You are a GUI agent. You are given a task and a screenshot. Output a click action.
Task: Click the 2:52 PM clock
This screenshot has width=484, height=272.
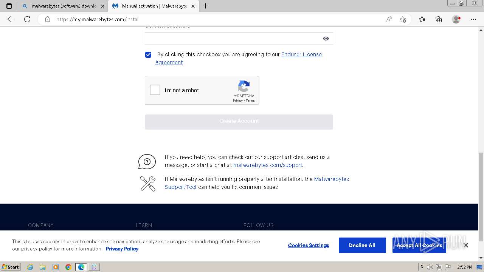pos(464,267)
